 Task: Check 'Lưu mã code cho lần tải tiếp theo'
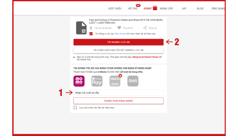(75, 108)
